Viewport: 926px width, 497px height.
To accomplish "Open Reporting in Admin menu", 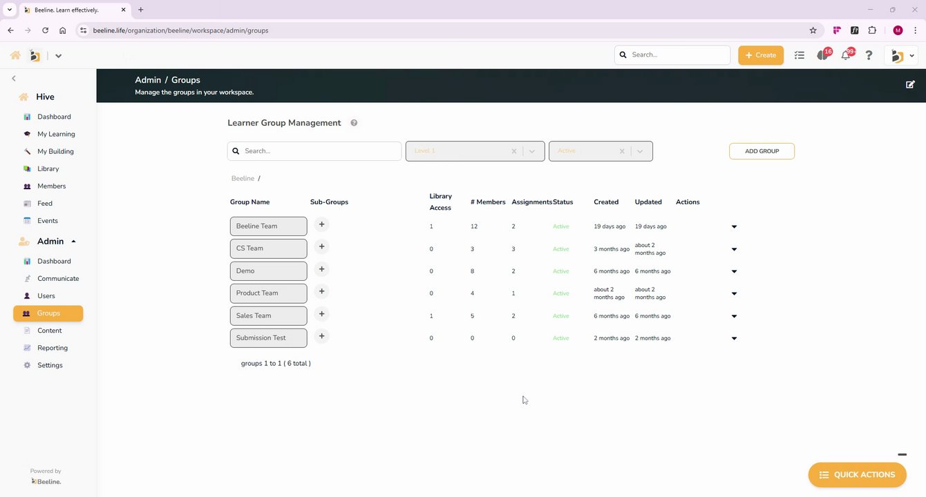I will point(53,348).
